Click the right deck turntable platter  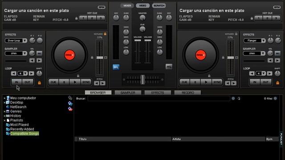tap(201, 55)
